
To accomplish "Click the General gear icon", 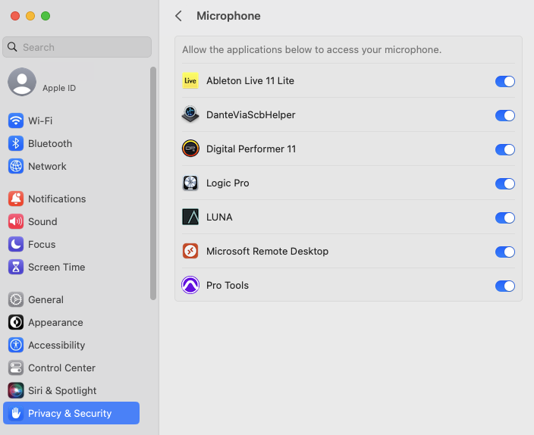I will (x=16, y=299).
